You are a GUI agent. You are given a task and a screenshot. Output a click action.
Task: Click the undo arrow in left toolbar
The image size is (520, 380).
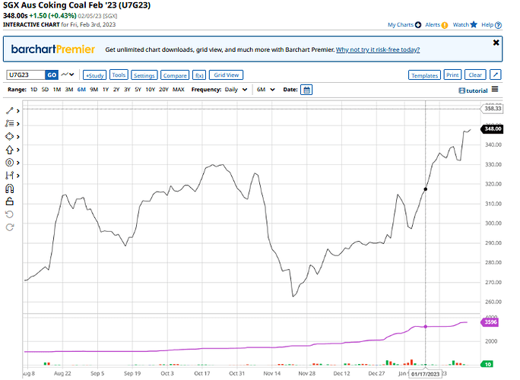10,214
